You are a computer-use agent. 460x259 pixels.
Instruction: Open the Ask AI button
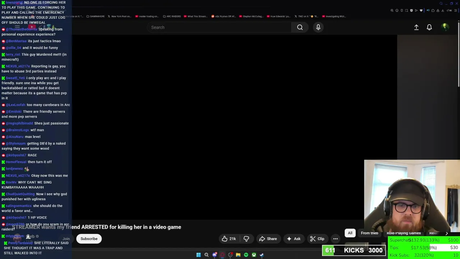point(293,239)
